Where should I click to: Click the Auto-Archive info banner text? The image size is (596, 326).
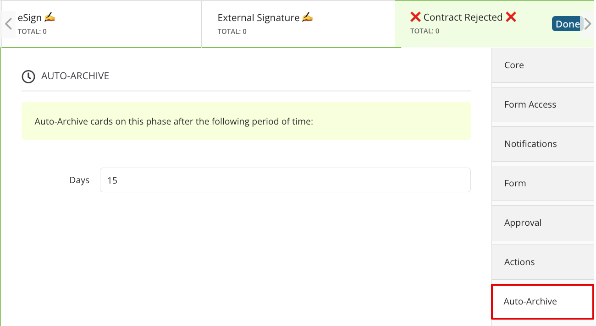[174, 122]
